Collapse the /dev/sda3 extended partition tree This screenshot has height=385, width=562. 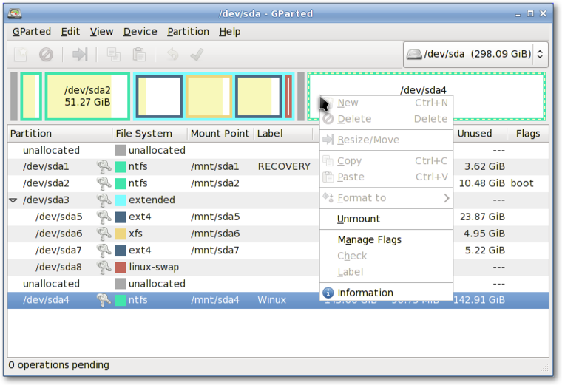coord(13,200)
